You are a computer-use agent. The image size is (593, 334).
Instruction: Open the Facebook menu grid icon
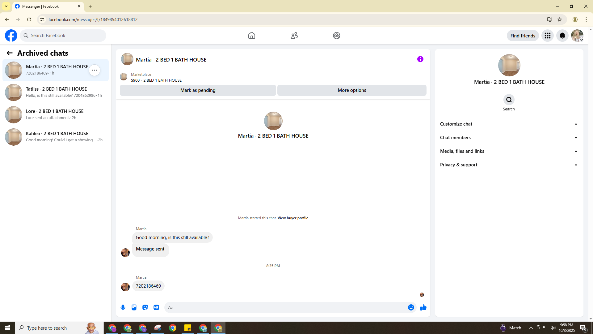click(548, 36)
